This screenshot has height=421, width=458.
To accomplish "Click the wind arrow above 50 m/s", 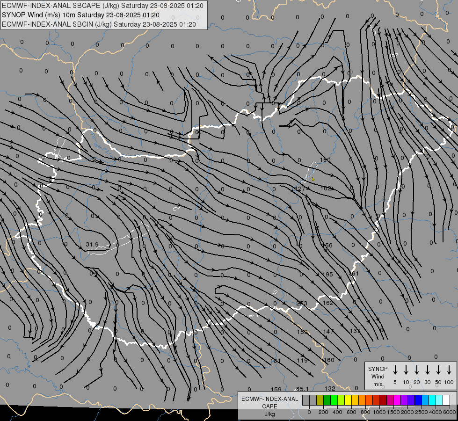I will point(438,370).
